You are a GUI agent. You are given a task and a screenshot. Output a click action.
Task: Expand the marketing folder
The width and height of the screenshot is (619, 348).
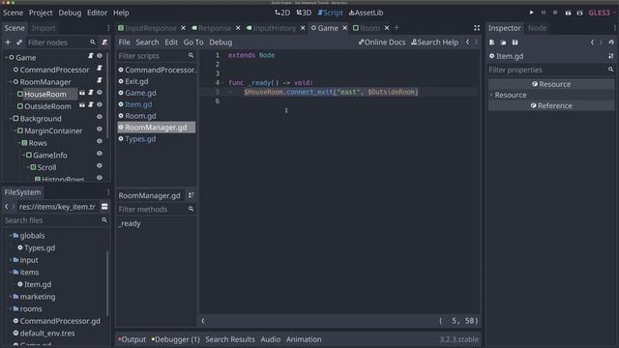point(11,297)
